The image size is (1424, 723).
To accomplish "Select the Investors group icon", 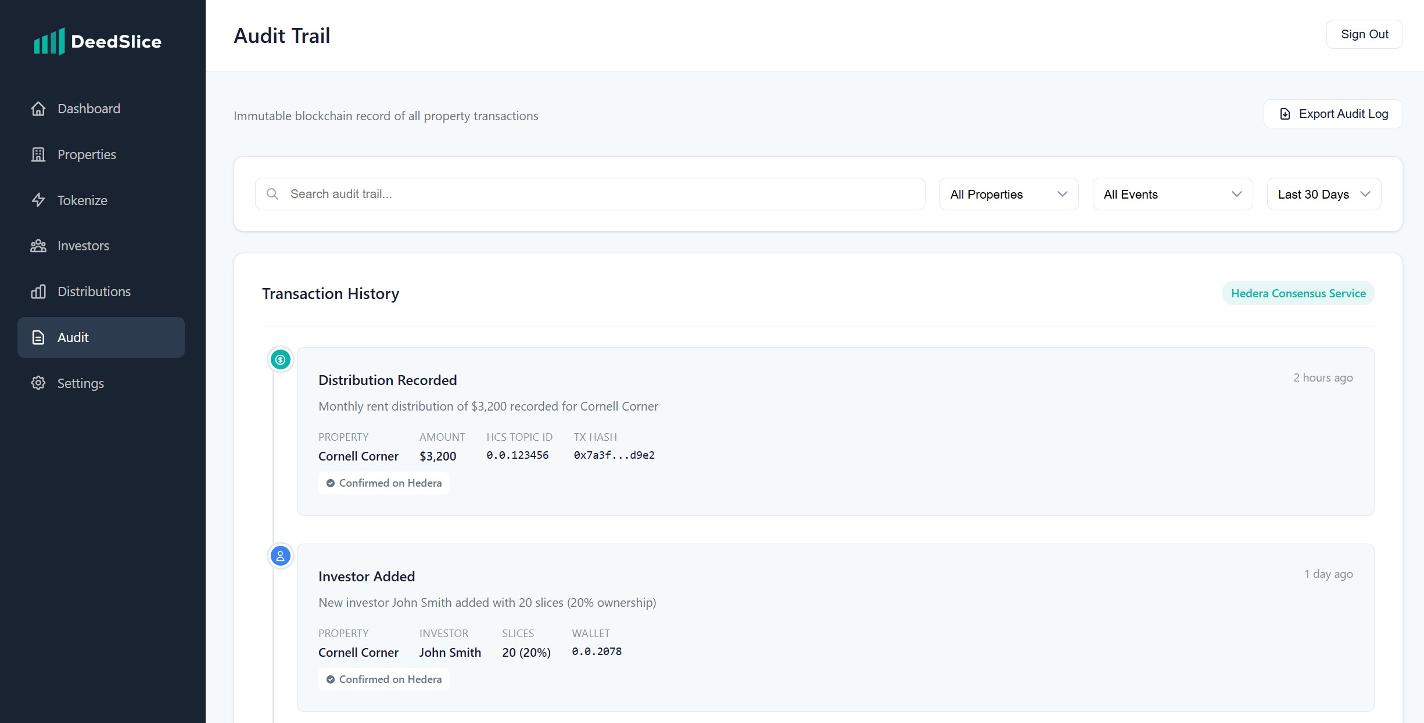I will [38, 246].
